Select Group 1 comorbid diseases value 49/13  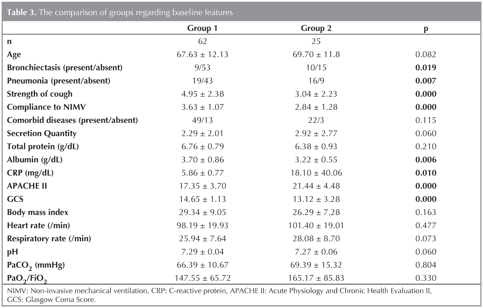tap(202, 120)
